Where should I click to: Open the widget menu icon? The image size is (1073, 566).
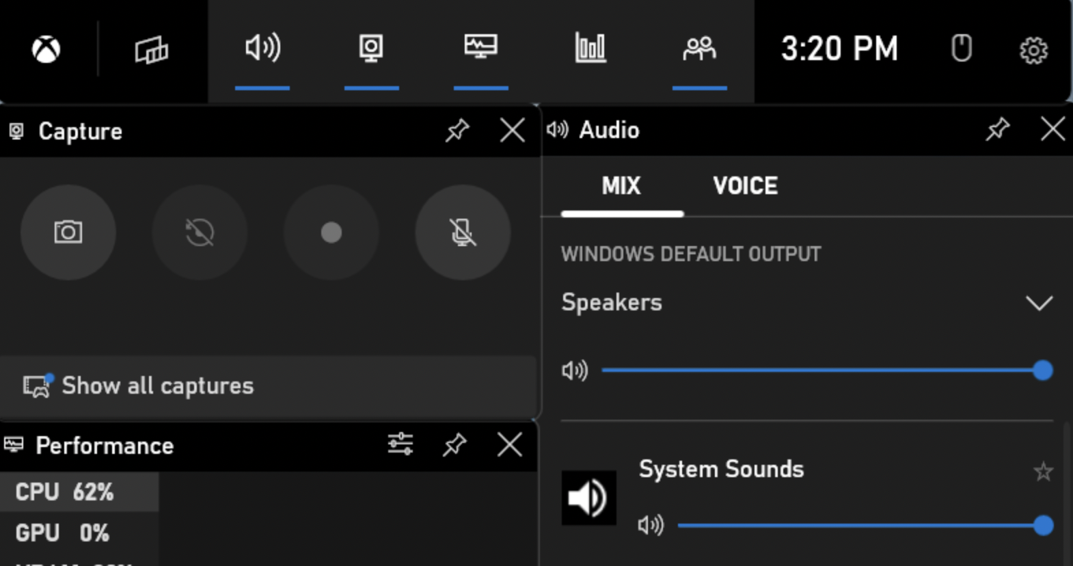[151, 49]
